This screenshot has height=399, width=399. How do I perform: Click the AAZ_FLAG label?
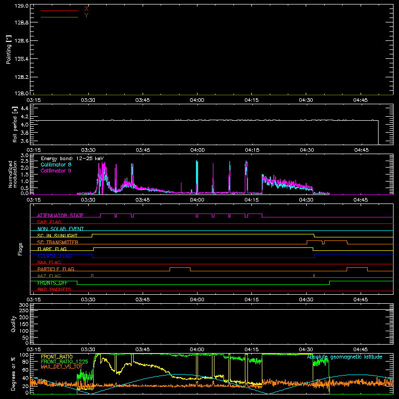(x=49, y=276)
